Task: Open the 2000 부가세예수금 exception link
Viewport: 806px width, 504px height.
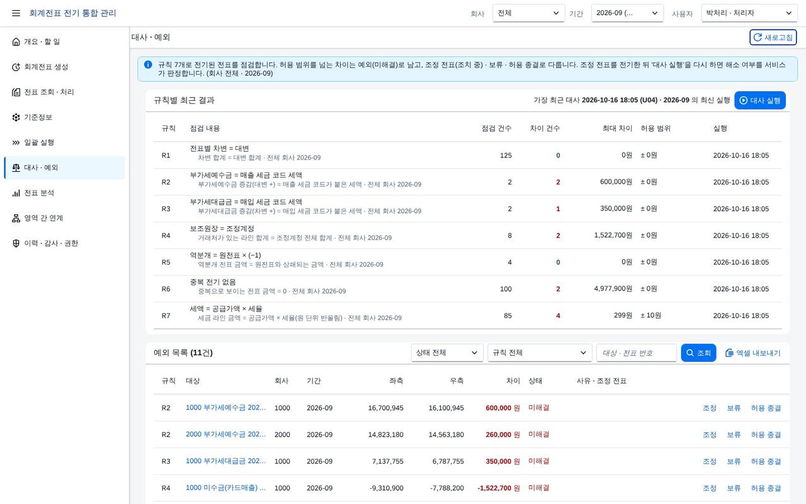Action: [226, 434]
